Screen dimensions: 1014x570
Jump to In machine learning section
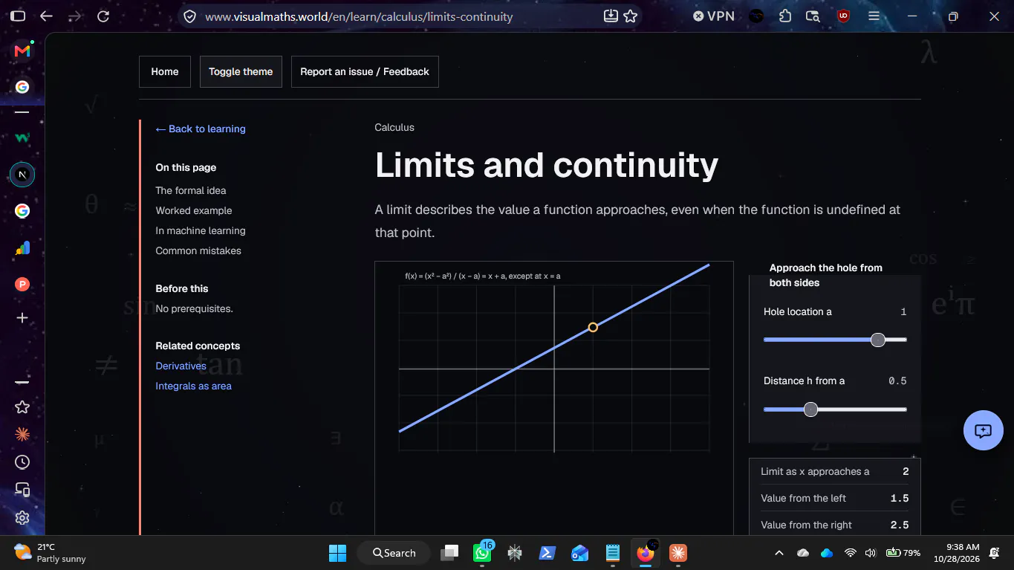(201, 231)
